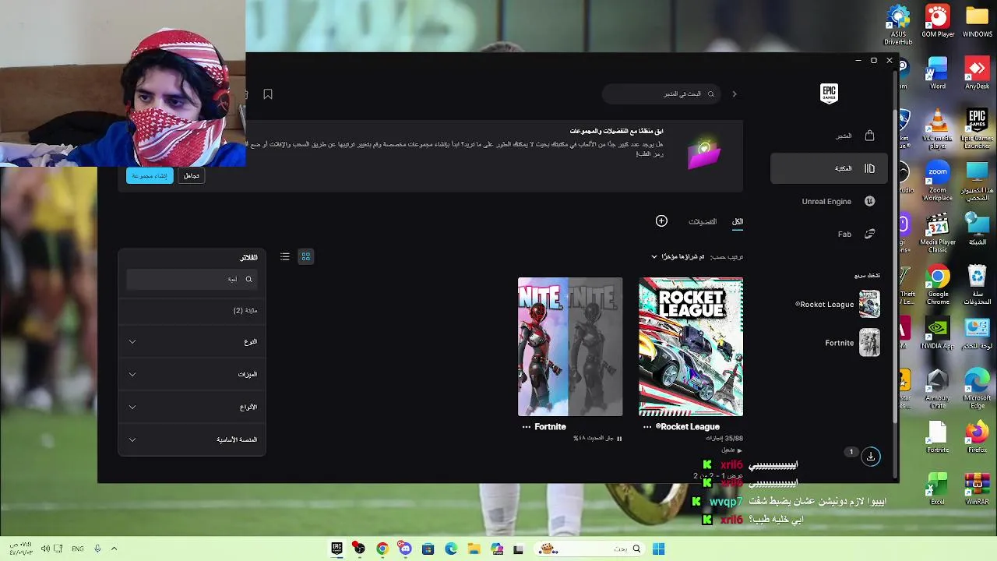Expand the Features filter section
The height and width of the screenshot is (561, 997).
pyautogui.click(x=192, y=375)
